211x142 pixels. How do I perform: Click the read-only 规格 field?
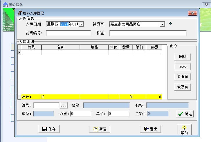click(167, 105)
